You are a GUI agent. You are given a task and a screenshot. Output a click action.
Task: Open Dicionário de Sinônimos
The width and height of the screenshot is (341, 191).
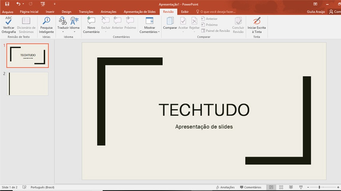click(26, 25)
